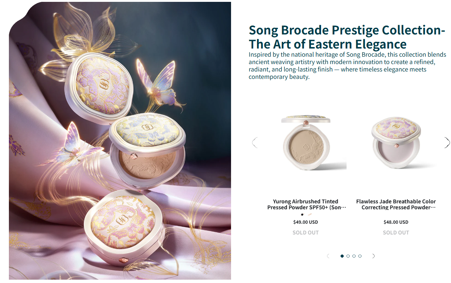Image resolution: width=451 pixels, height=283 pixels.
Task: Click Sold Out under the $49.00 product
Action: pyautogui.click(x=305, y=233)
